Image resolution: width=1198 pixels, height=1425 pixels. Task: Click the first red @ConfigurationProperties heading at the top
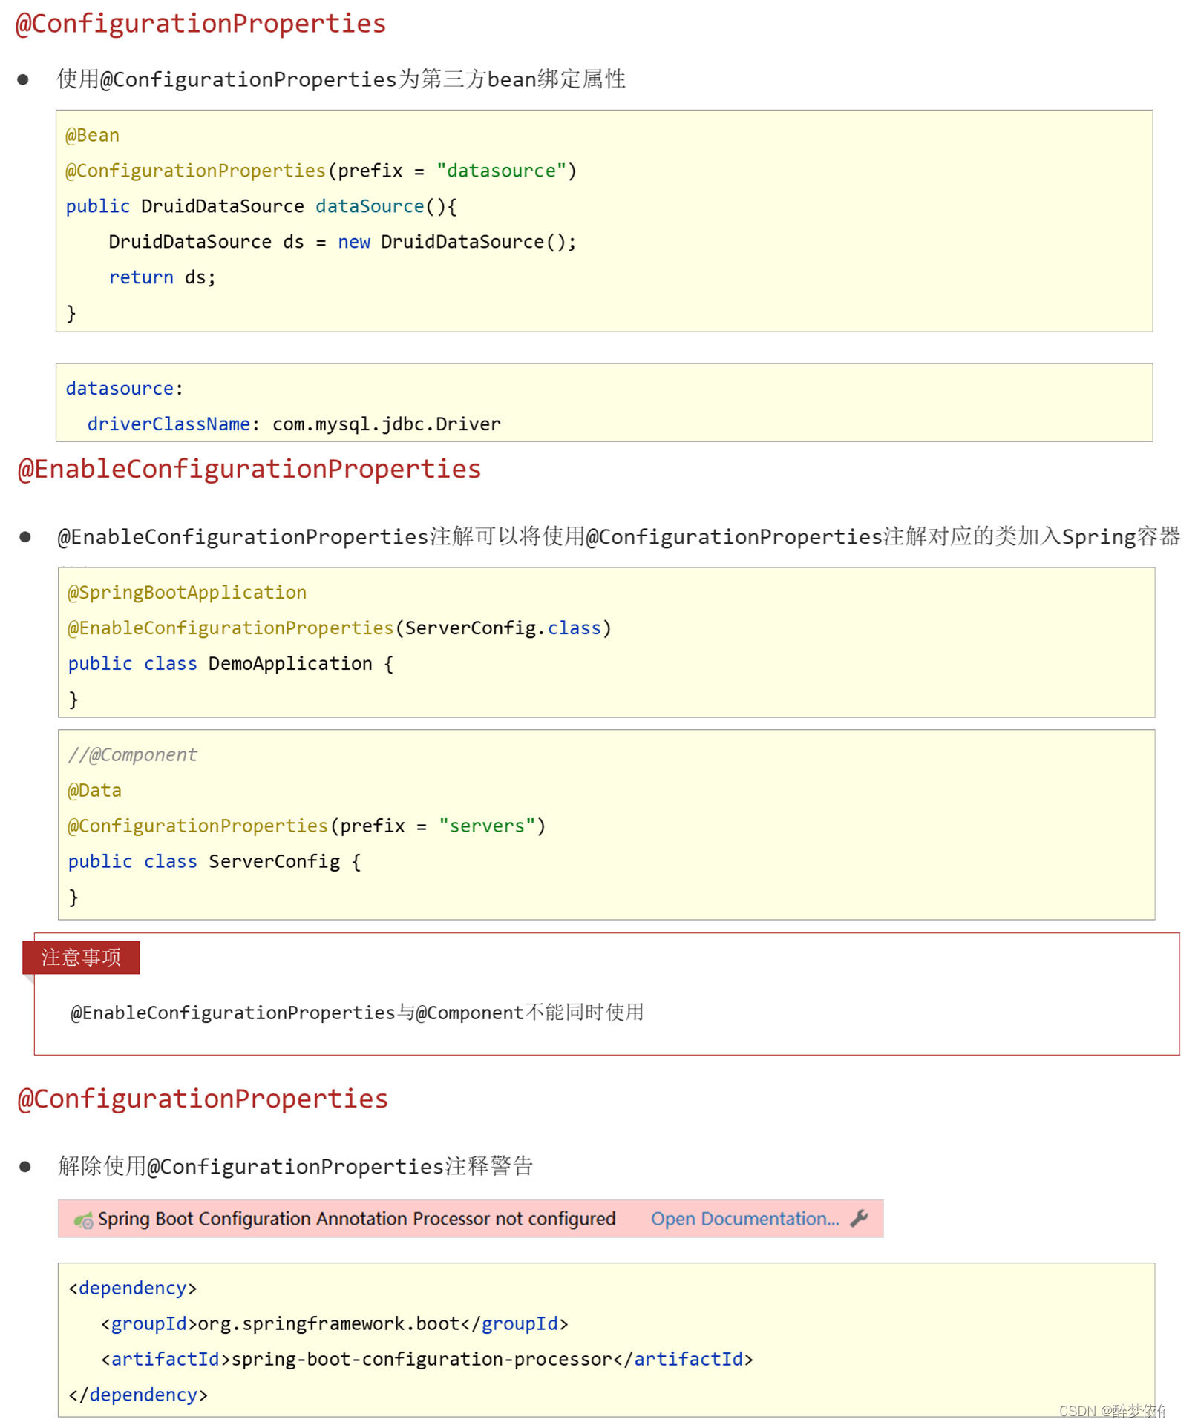200,24
